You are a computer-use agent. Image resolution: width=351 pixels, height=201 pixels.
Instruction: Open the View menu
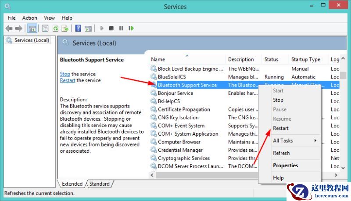(x=49, y=18)
